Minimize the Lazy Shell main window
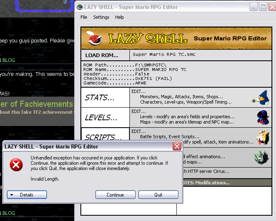276x221 pixels. point(254,7)
